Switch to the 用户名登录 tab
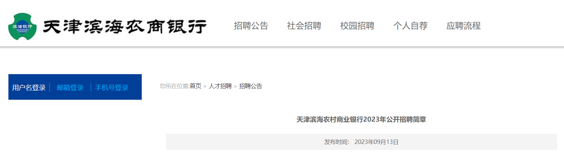 pyautogui.click(x=29, y=88)
